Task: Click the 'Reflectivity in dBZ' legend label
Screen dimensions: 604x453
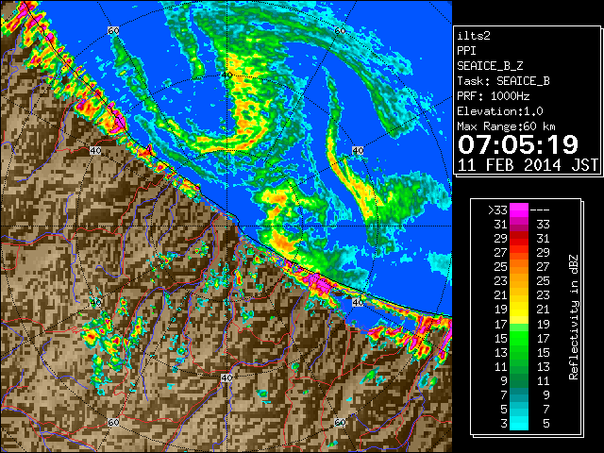Action: 574,317
